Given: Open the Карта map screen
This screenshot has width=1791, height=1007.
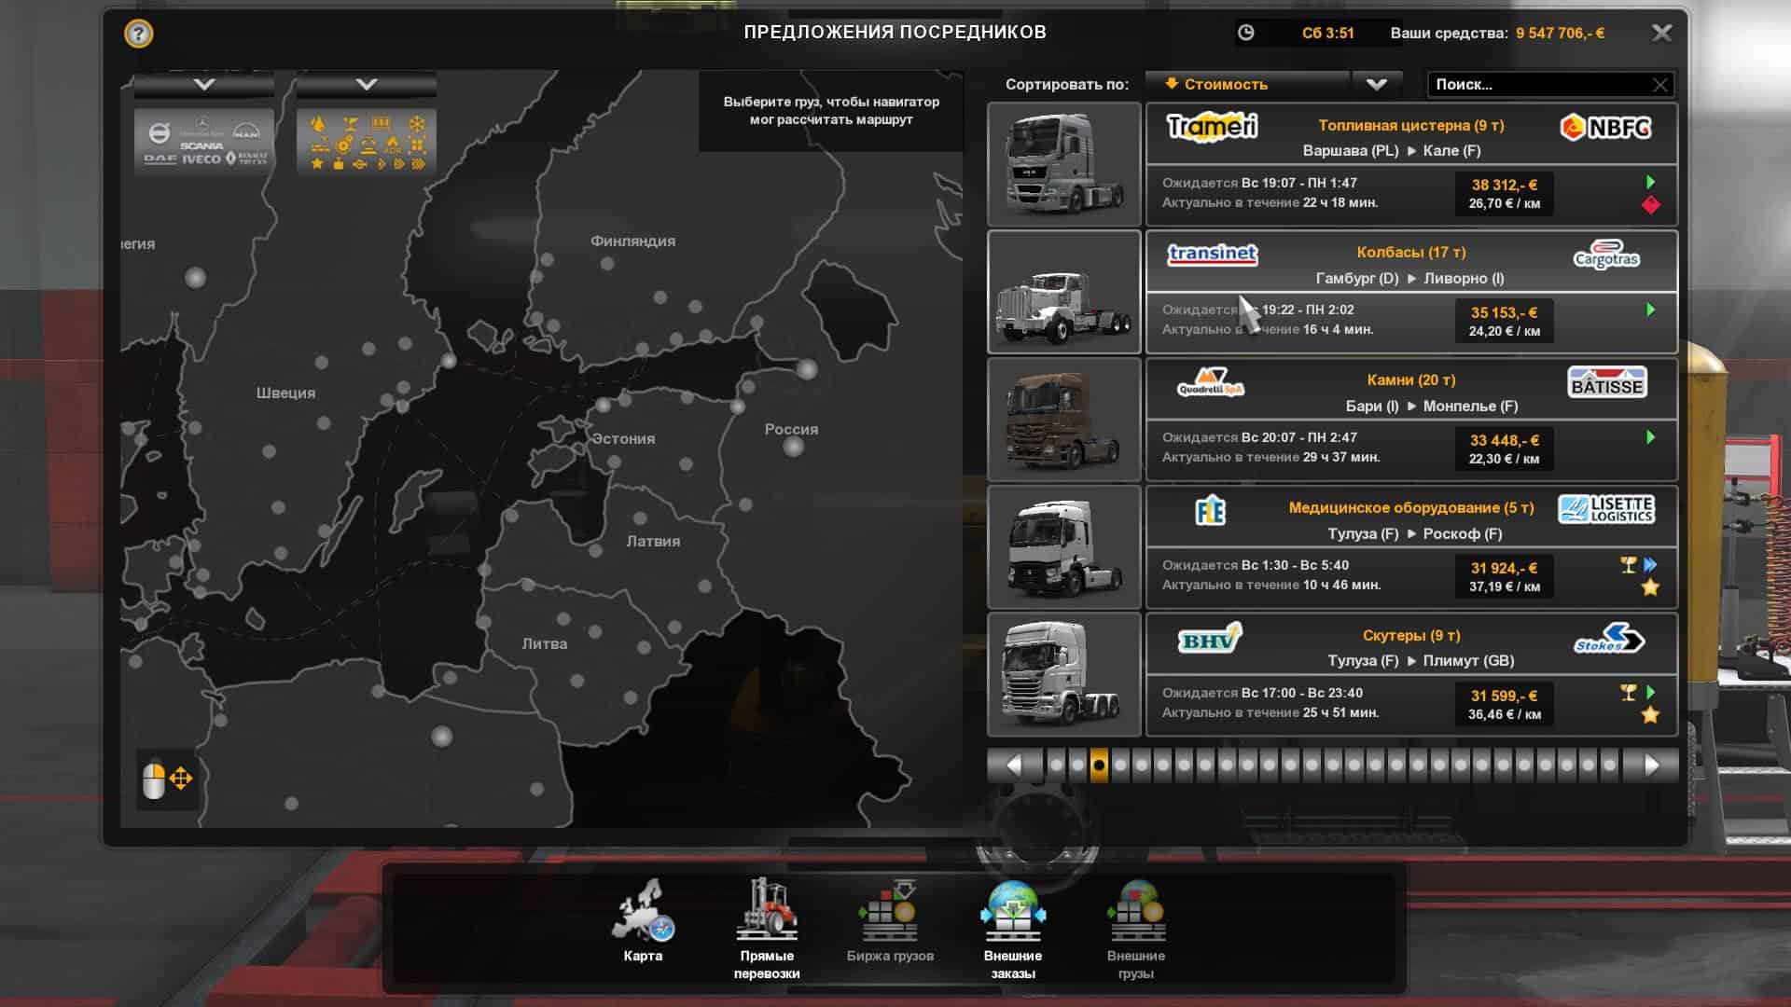Looking at the screenshot, I should (643, 920).
